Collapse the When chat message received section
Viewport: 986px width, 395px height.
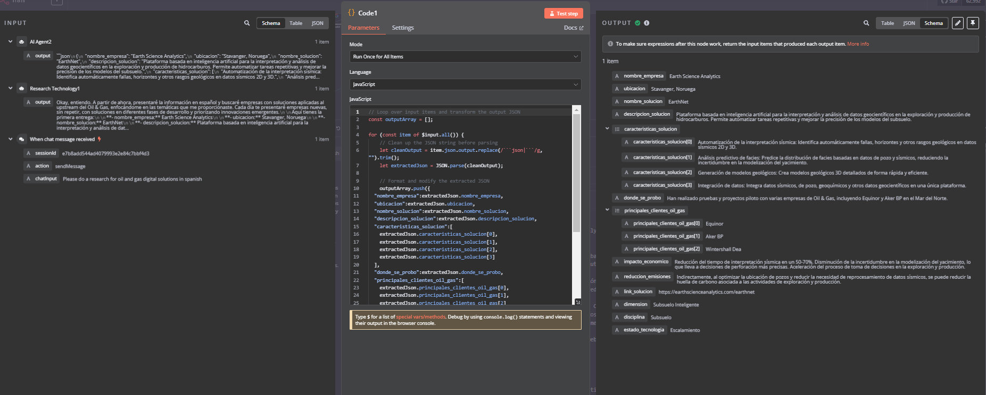[10, 139]
